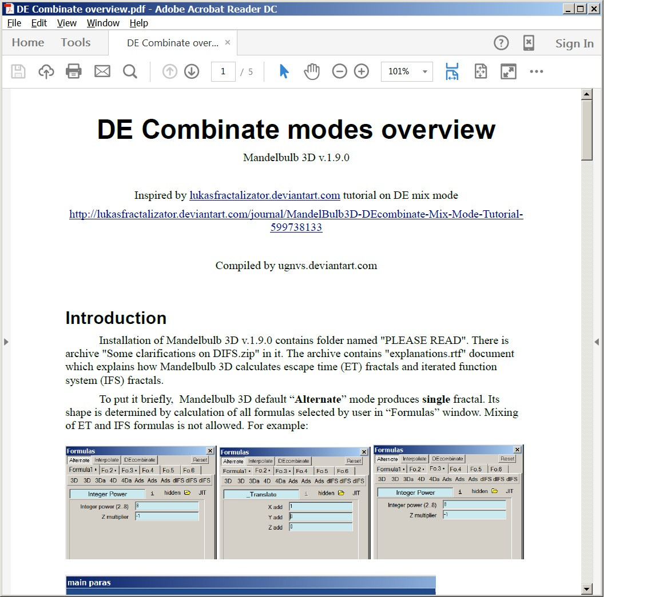
Task: Zoom in with plus icon
Action: tap(362, 71)
